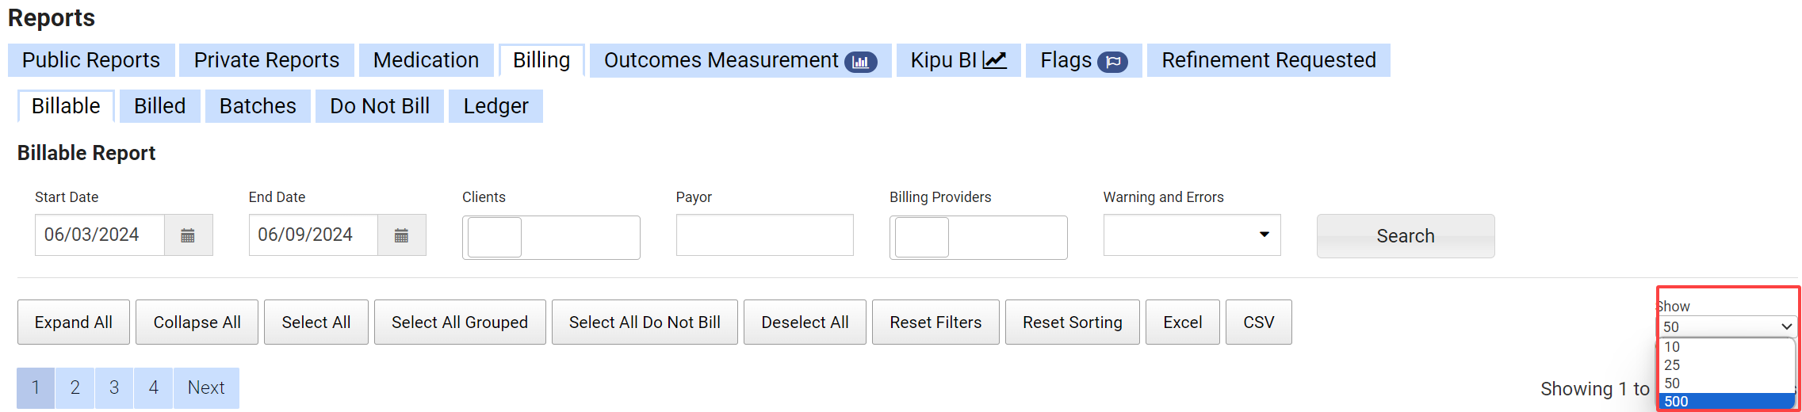Expand the Warning and Errors dropdown
Screen dimensions: 1802x412
pyautogui.click(x=1192, y=235)
